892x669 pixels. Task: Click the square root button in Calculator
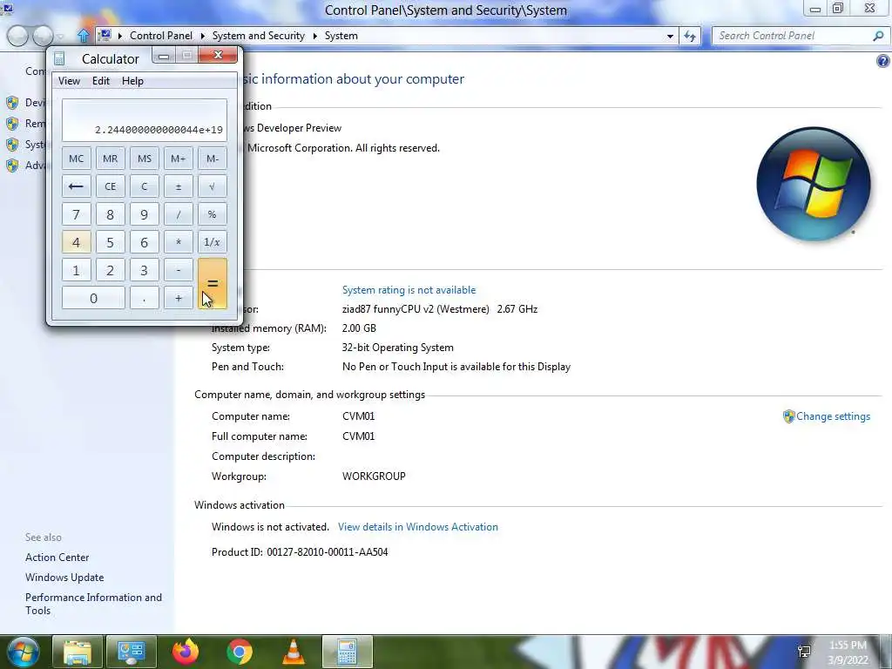coord(213,186)
